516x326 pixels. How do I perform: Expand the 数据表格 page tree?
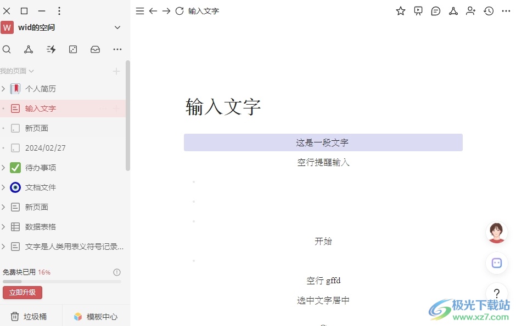click(3, 227)
